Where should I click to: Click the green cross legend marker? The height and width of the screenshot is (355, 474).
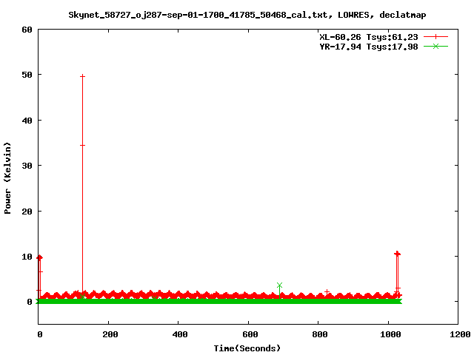point(435,46)
